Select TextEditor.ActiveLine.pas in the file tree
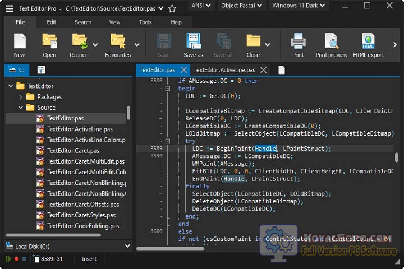Viewport: 404px width, 269px height. pyautogui.click(x=80, y=129)
